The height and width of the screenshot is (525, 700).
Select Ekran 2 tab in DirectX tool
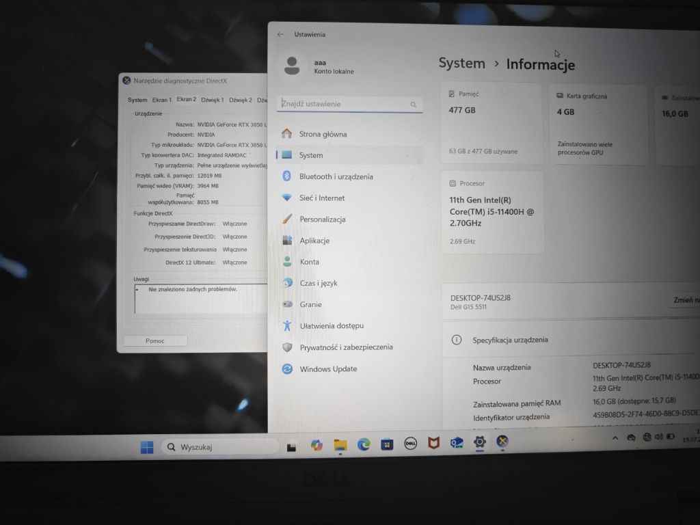click(186, 99)
